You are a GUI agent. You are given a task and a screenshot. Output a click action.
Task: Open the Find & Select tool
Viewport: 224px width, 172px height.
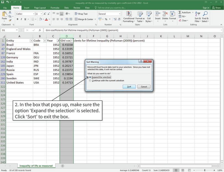pyautogui.click(x=205, y=17)
